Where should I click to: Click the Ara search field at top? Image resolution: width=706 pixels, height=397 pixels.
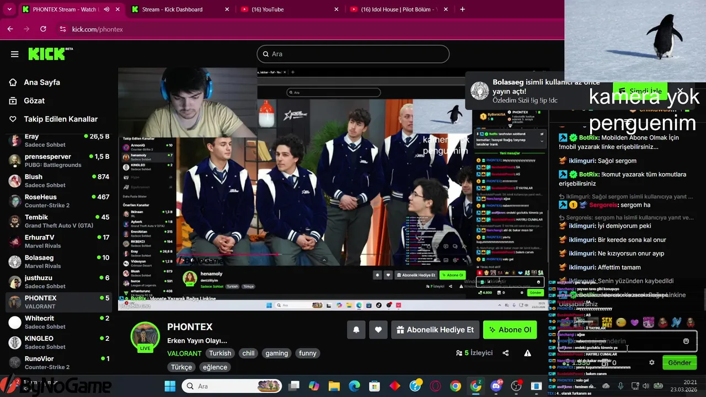(353, 54)
